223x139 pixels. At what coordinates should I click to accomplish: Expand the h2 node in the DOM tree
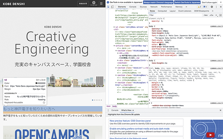pos(118,53)
